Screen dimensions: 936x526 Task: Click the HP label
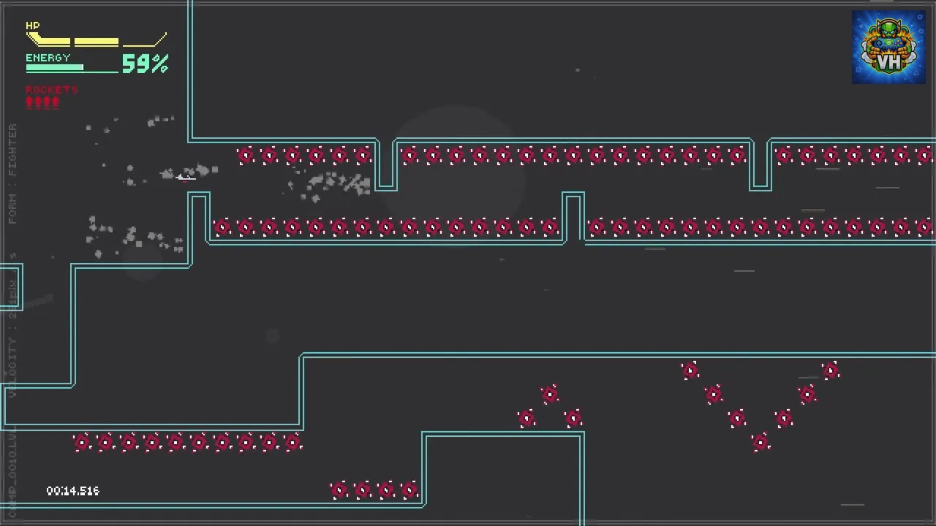coord(33,26)
